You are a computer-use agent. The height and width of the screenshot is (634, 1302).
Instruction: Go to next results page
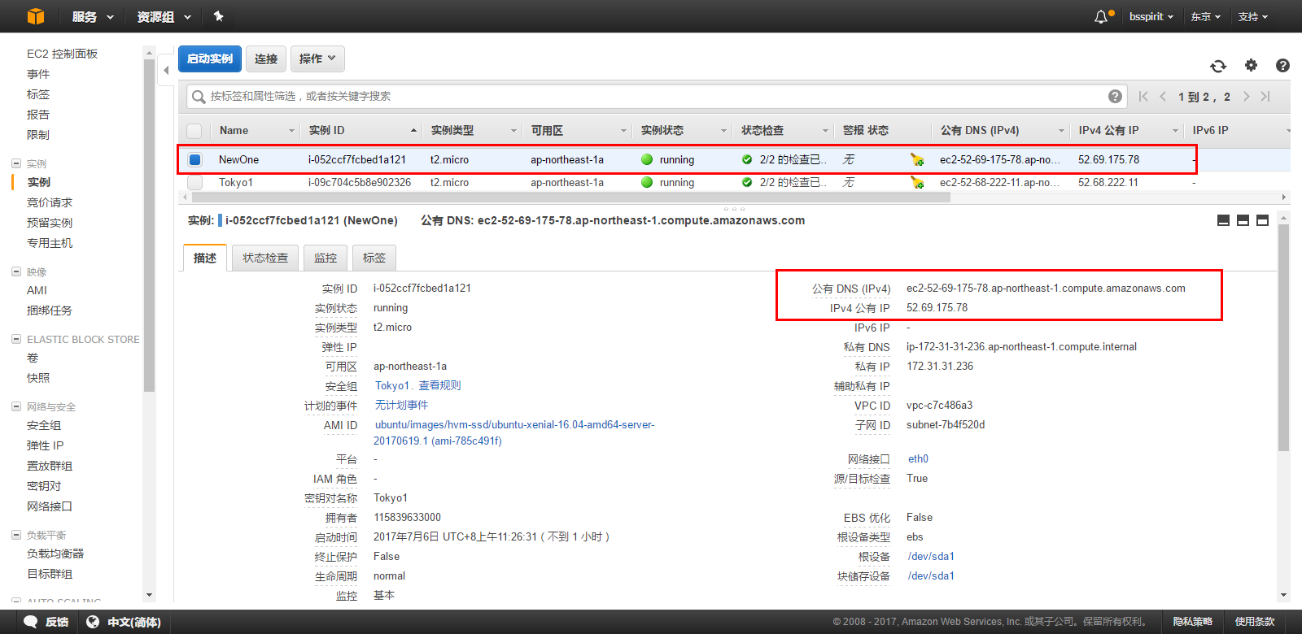coord(1246,96)
